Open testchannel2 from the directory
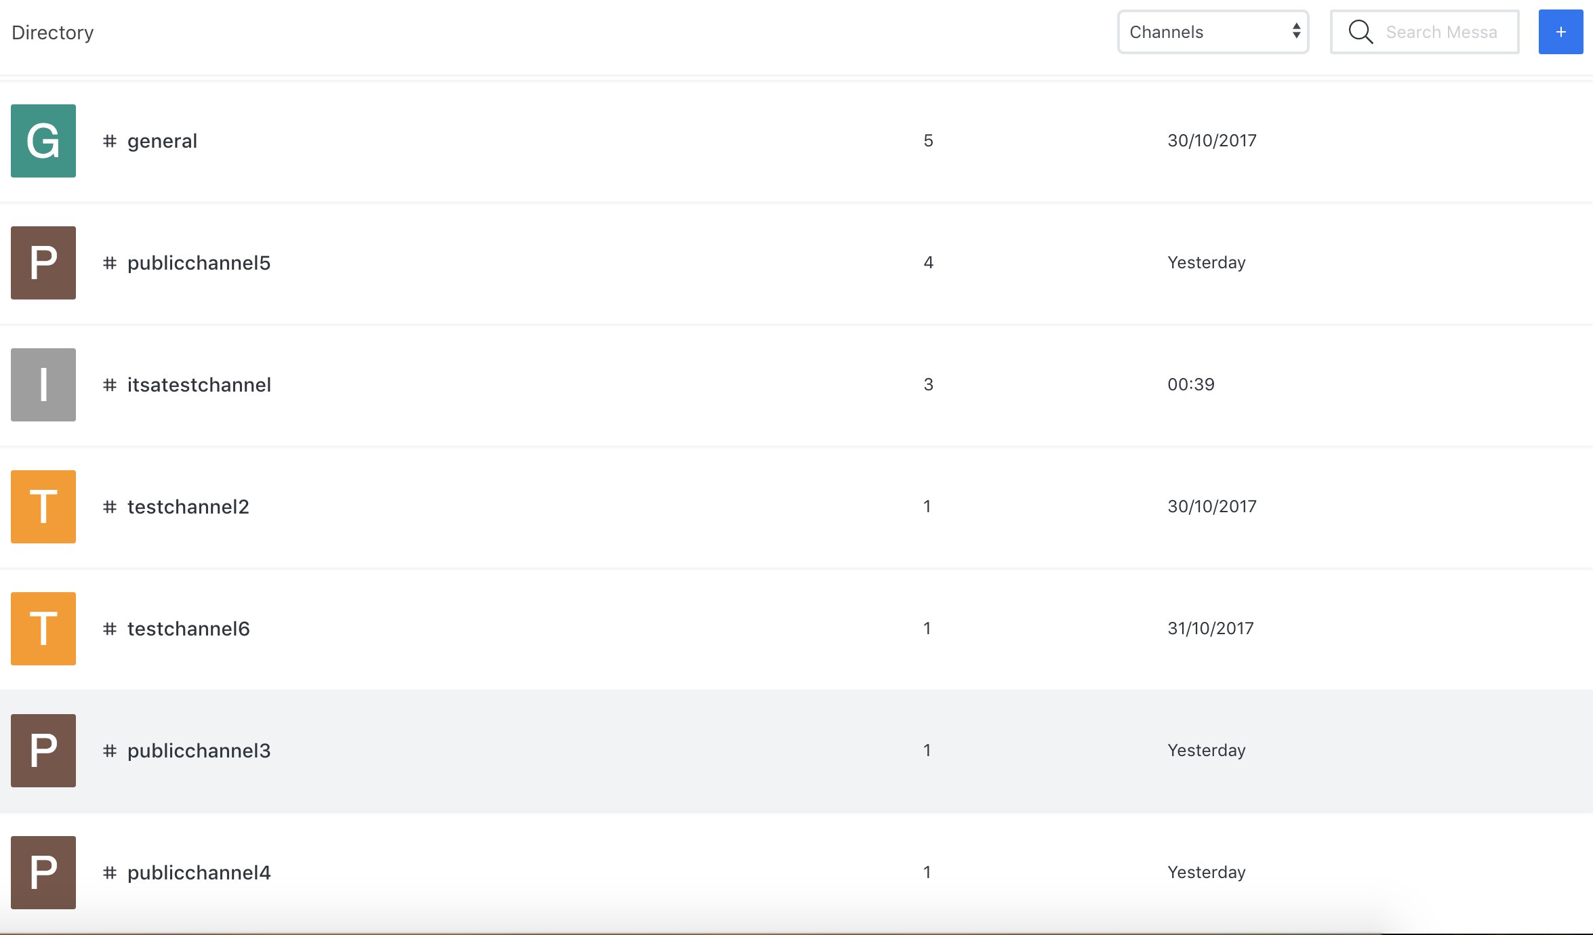This screenshot has width=1593, height=935. click(188, 507)
